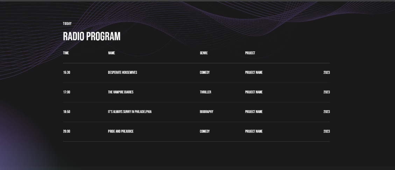Click the Genre column header
The height and width of the screenshot is (170, 395).
coord(204,53)
